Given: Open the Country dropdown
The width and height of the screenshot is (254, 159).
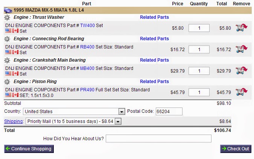Looking at the screenshot, I should pos(121,112).
